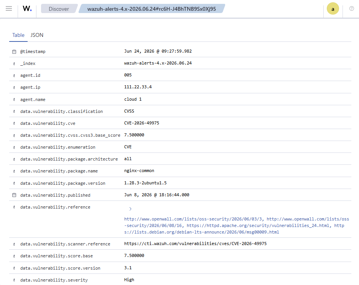The height and width of the screenshot is (285, 359).
Task: Open the openwall oss-security 2026/06/03/3 link
Action: [x=194, y=219]
